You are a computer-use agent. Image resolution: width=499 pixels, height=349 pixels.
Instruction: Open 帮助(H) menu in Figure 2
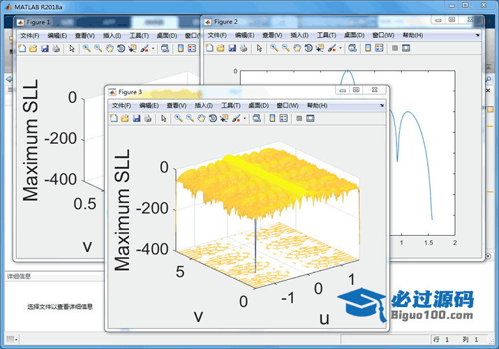click(x=412, y=35)
